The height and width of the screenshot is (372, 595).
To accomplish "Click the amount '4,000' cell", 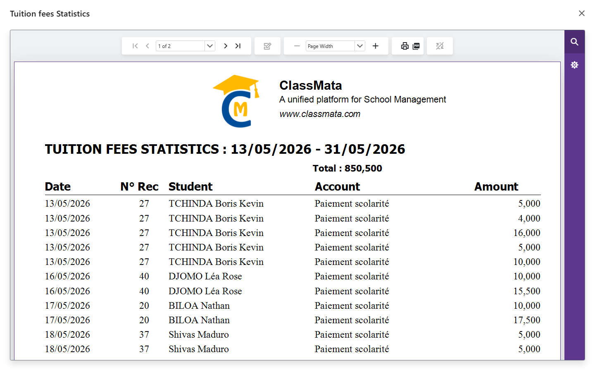I will coord(529,218).
